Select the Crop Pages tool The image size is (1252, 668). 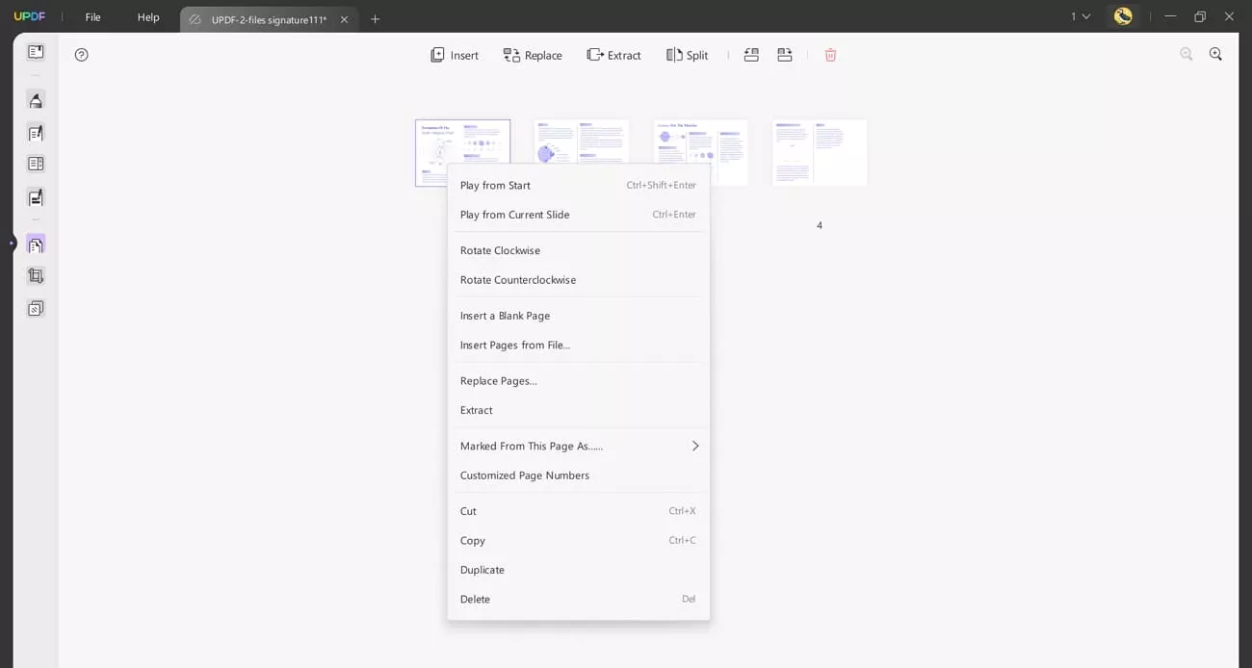click(35, 276)
